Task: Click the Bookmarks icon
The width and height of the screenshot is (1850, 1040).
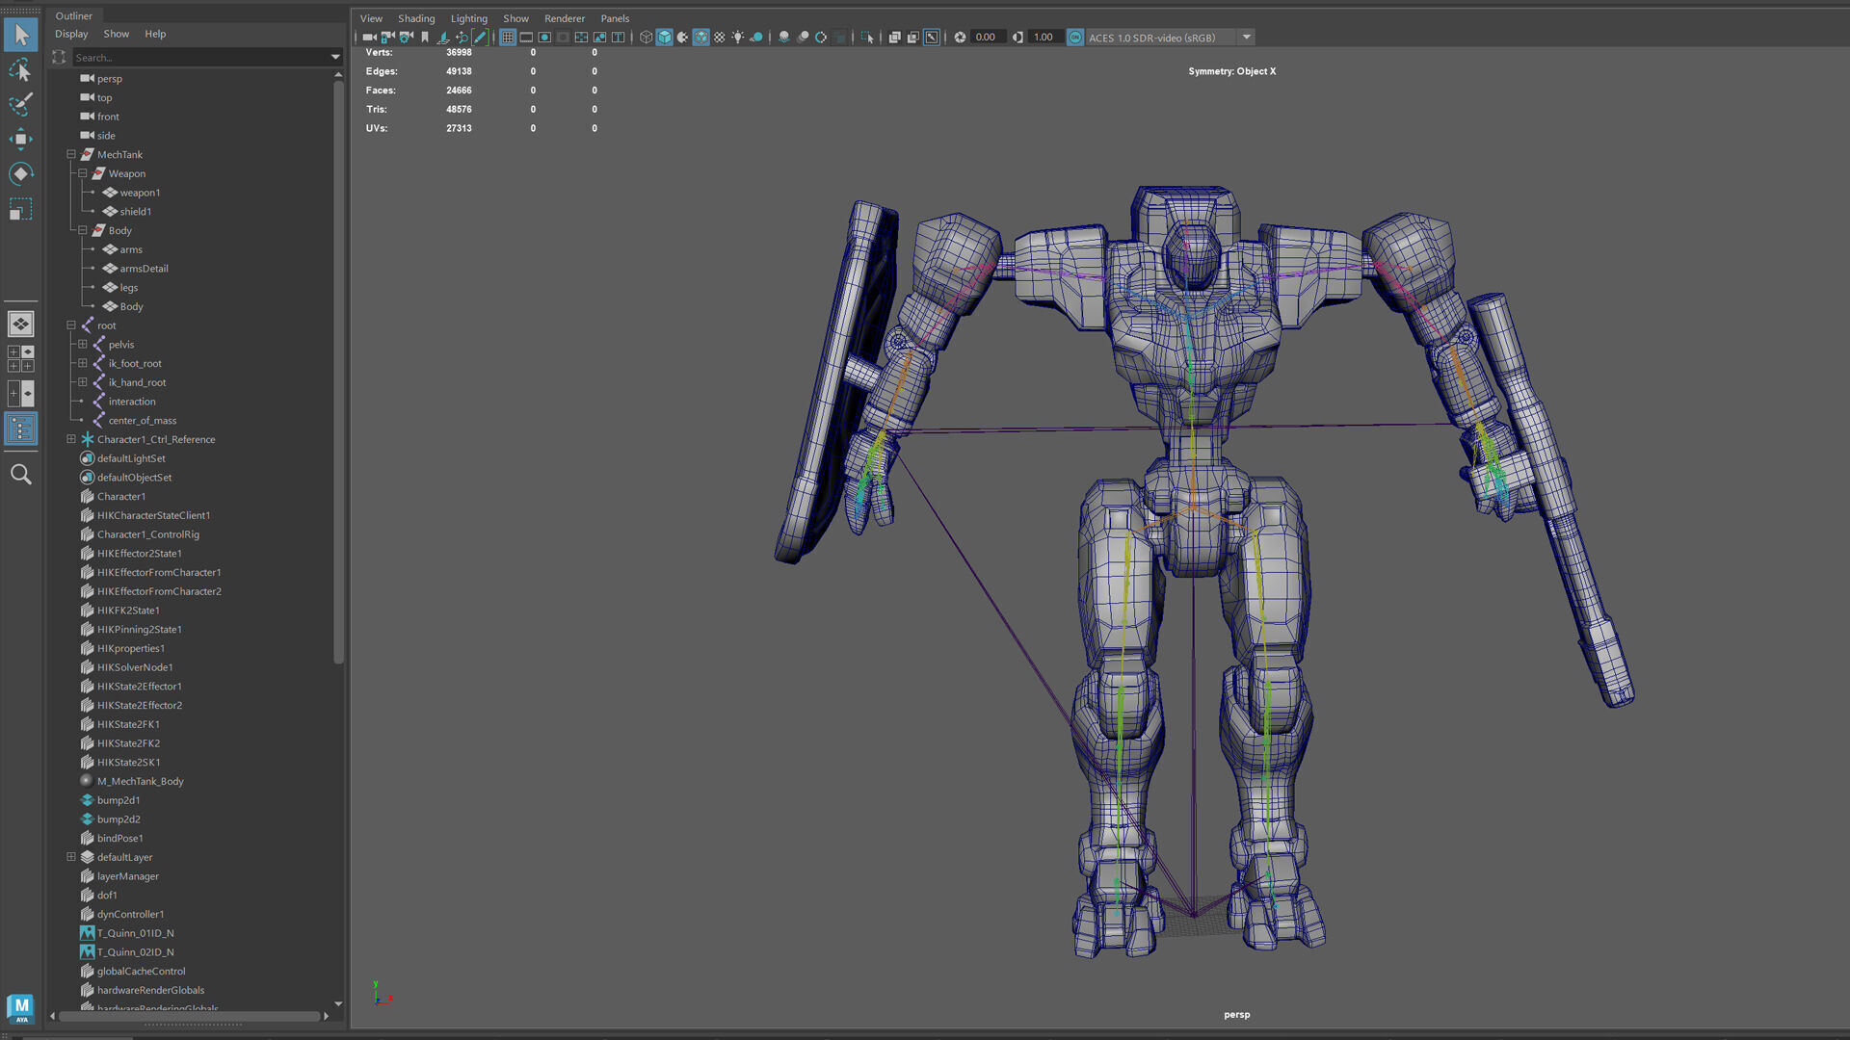Action: tap(425, 38)
